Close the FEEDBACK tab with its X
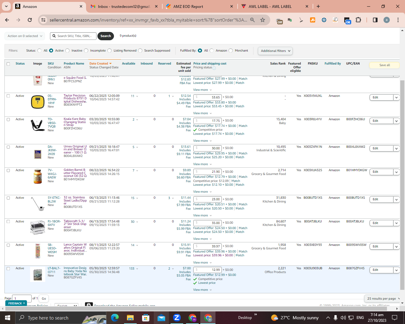This screenshot has width=405, height=324. 24,303
